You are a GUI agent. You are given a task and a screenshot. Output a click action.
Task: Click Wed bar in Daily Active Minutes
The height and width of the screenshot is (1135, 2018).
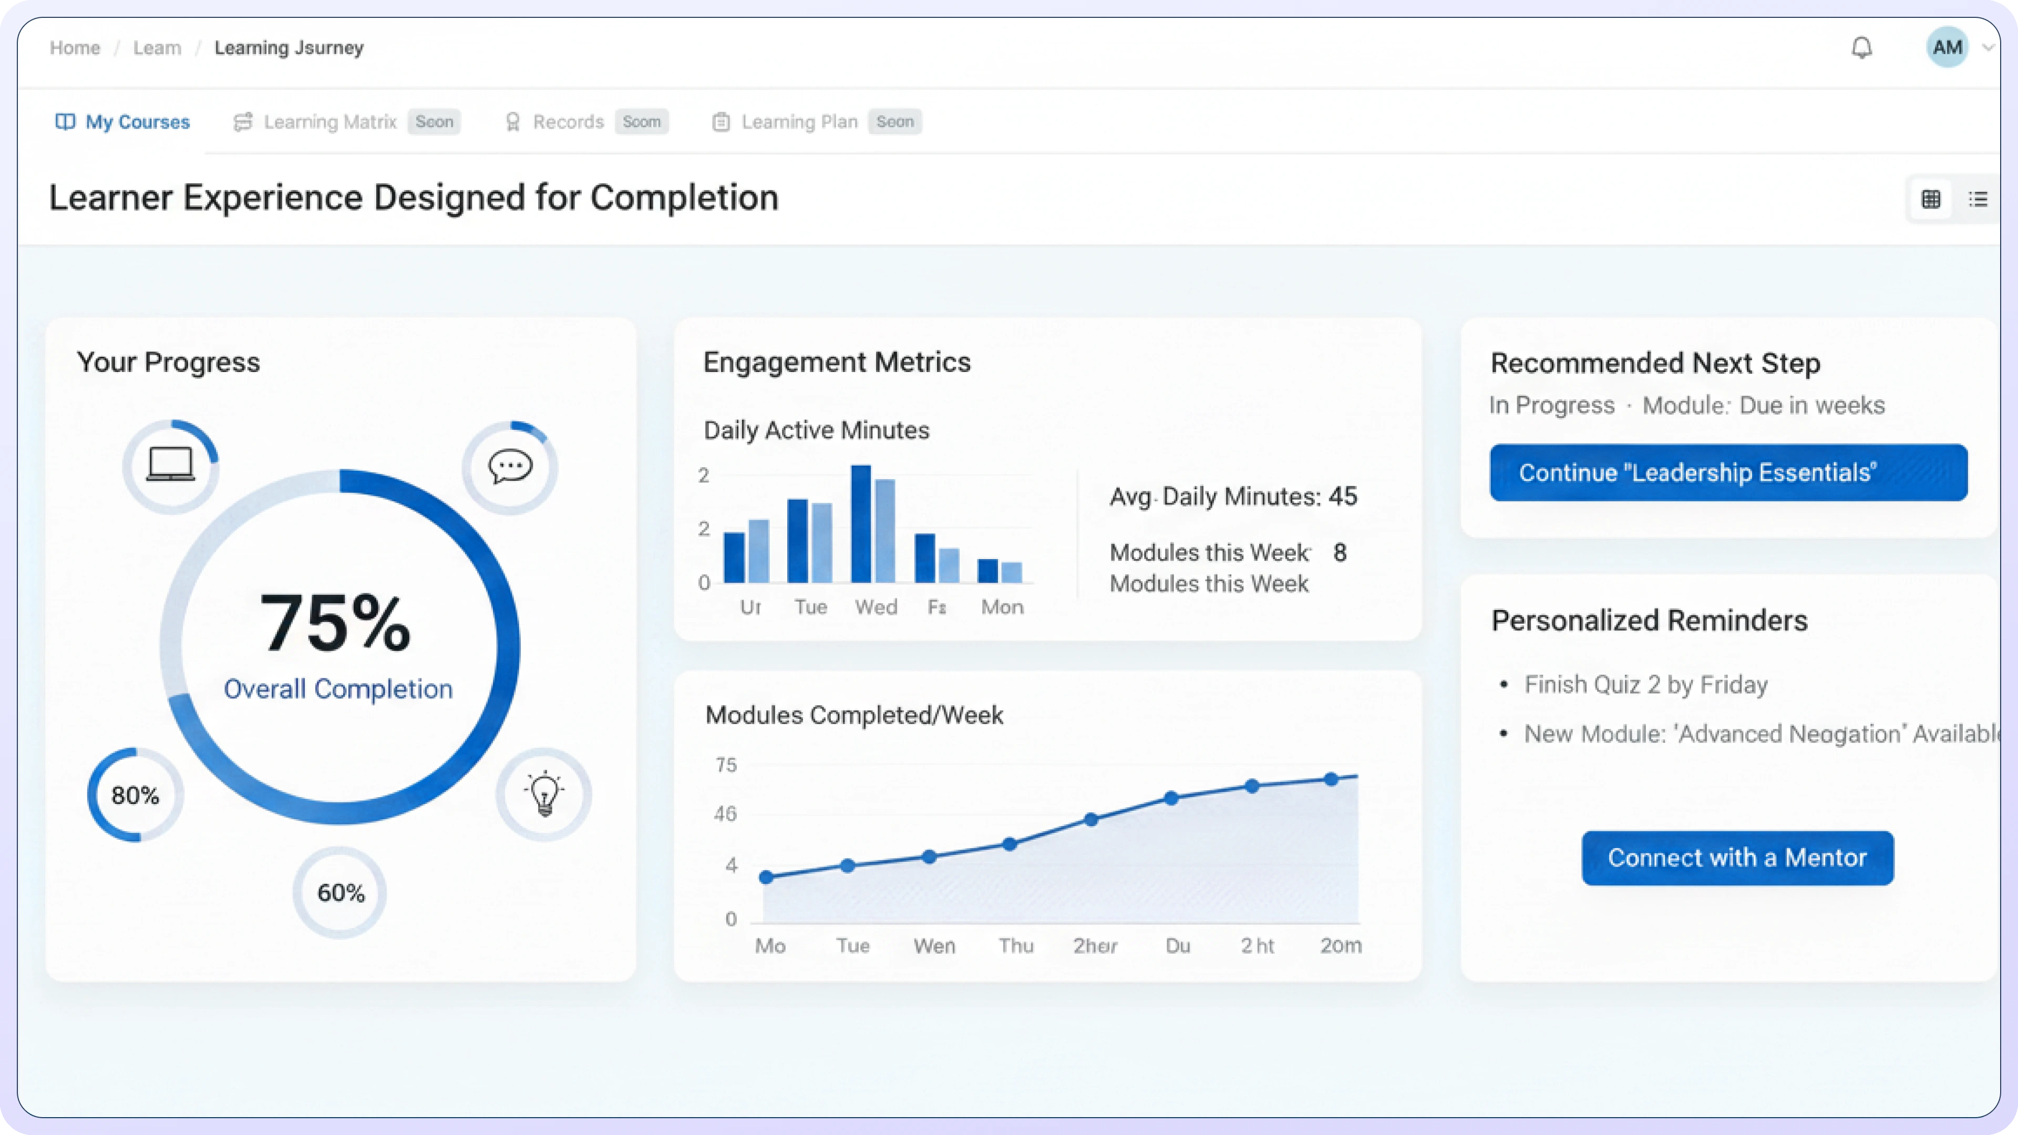coord(861,523)
